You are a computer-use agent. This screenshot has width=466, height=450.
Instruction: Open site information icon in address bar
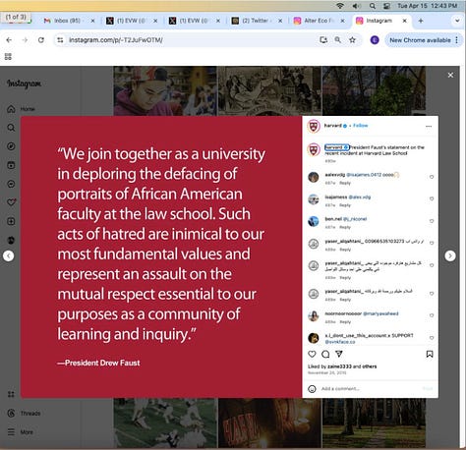click(60, 40)
